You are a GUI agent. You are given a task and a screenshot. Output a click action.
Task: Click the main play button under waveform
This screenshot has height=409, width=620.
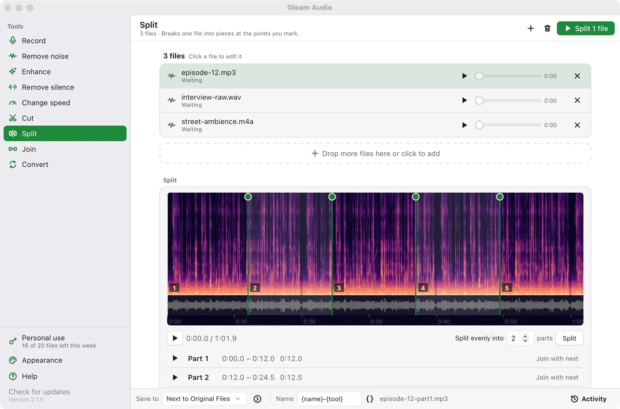click(x=175, y=338)
